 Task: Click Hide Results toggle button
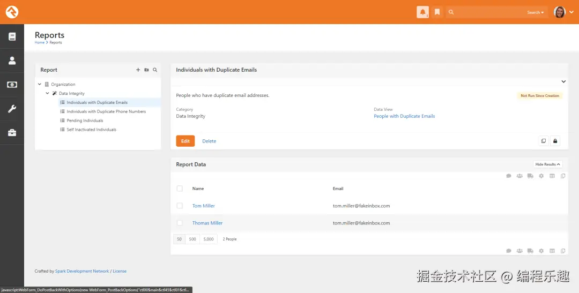pos(547,164)
